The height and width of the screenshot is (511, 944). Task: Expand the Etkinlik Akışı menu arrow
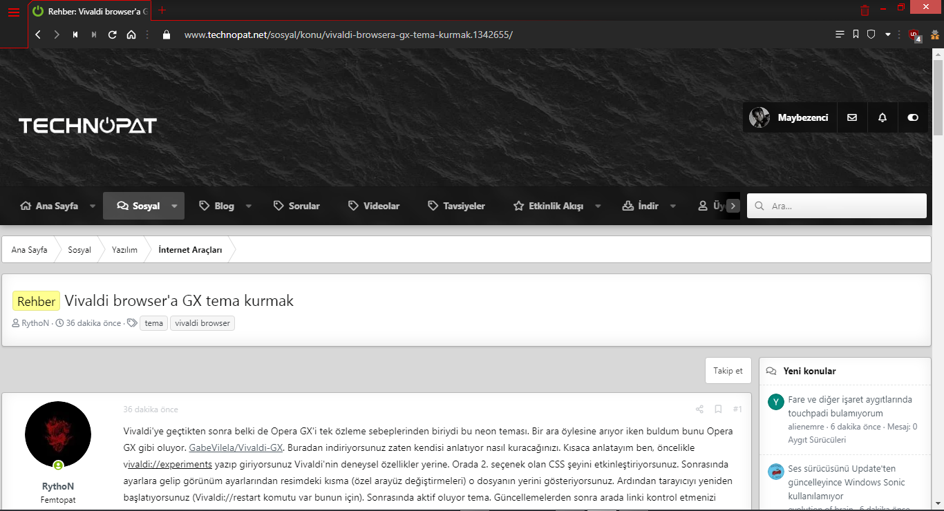point(598,206)
